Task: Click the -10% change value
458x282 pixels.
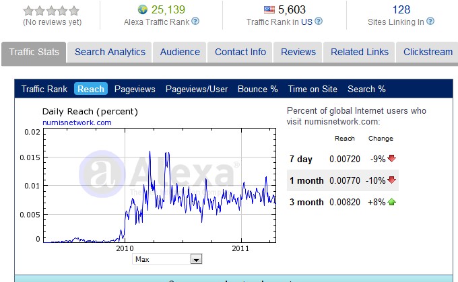Action: tap(376, 180)
